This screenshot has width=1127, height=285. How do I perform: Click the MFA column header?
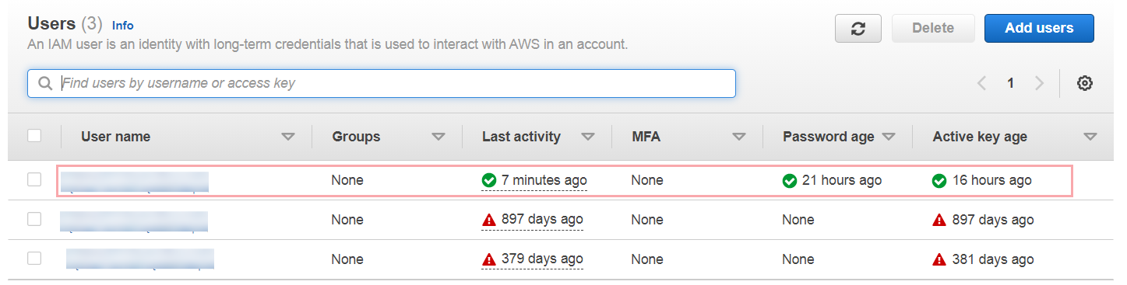coord(646,137)
